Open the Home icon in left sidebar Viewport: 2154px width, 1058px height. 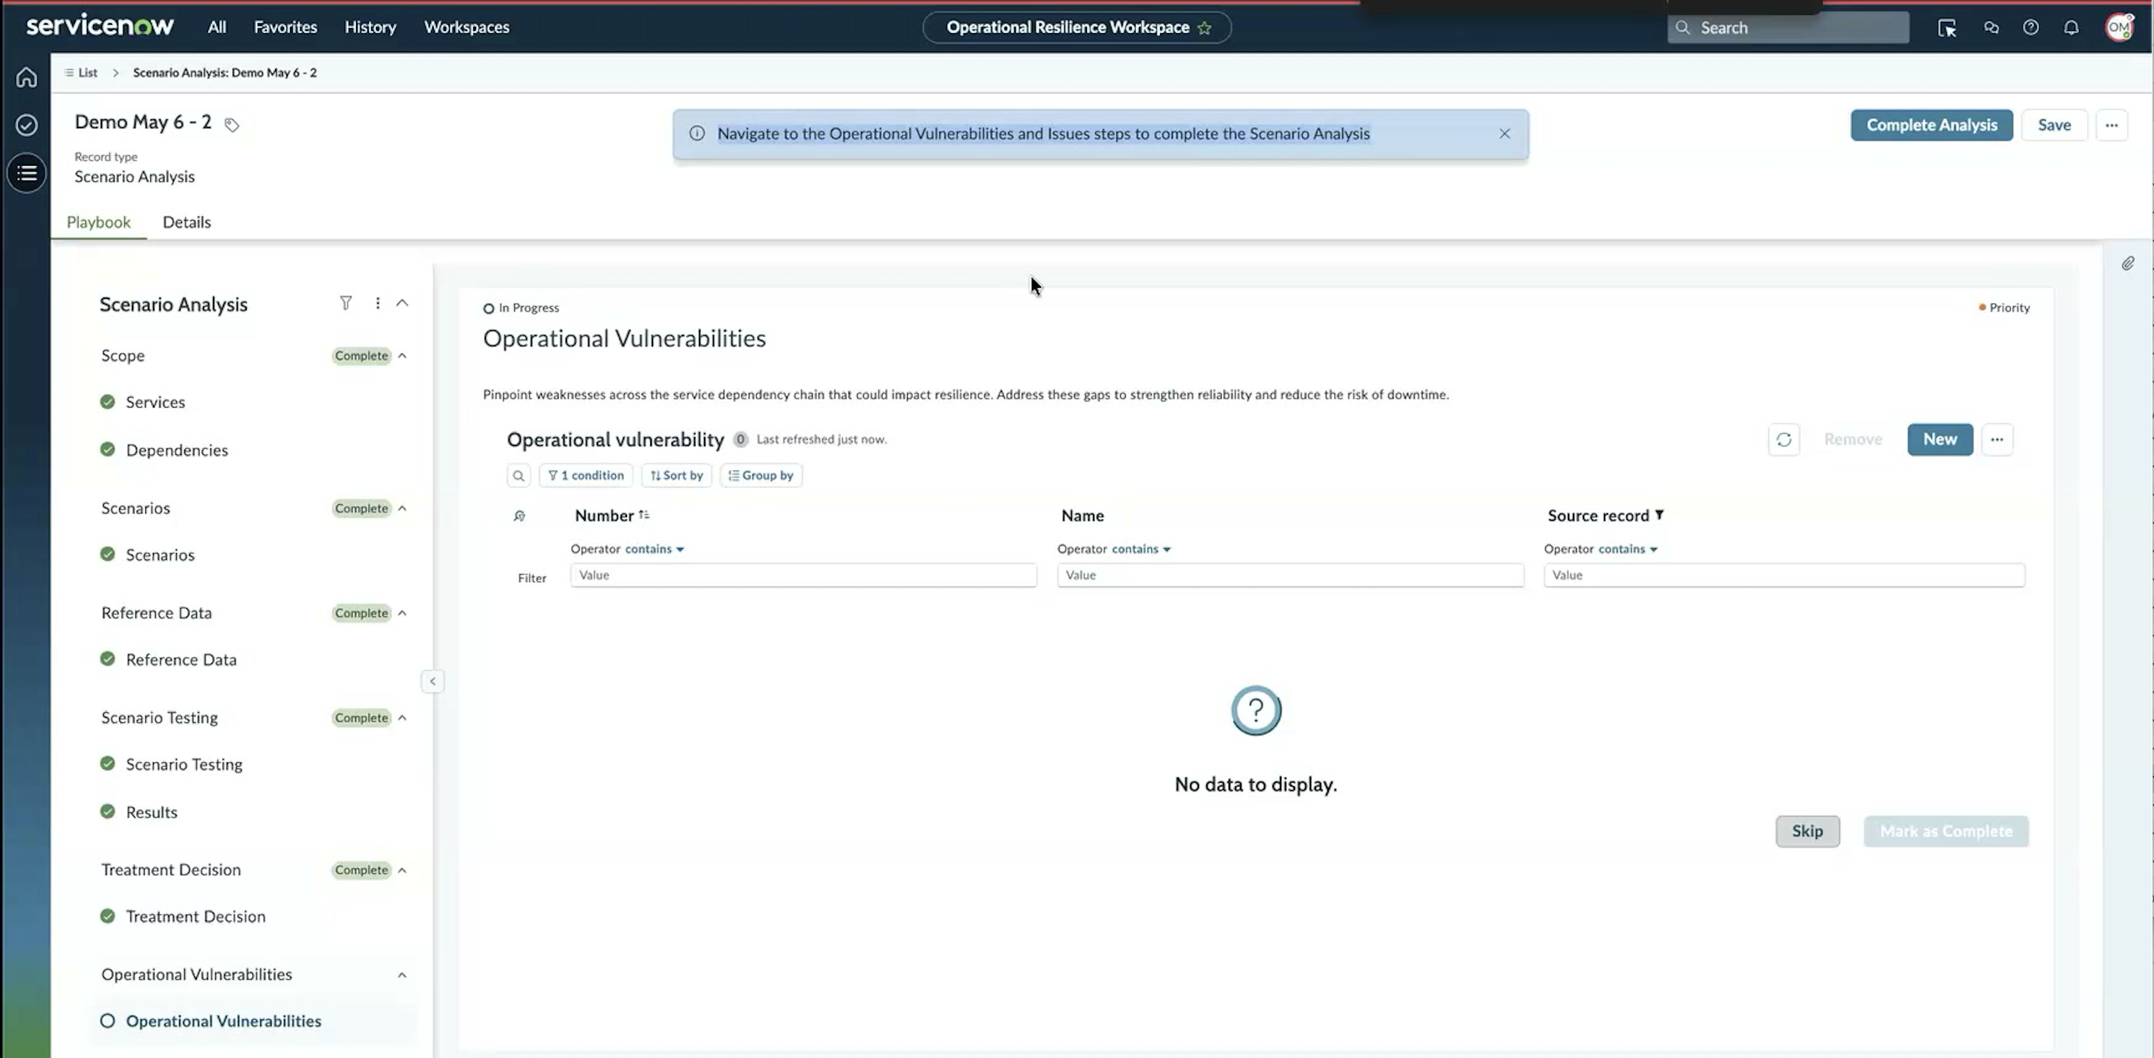pos(27,77)
